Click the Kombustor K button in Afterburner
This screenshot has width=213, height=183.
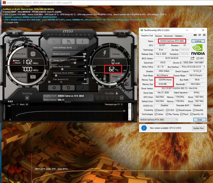[54, 41]
